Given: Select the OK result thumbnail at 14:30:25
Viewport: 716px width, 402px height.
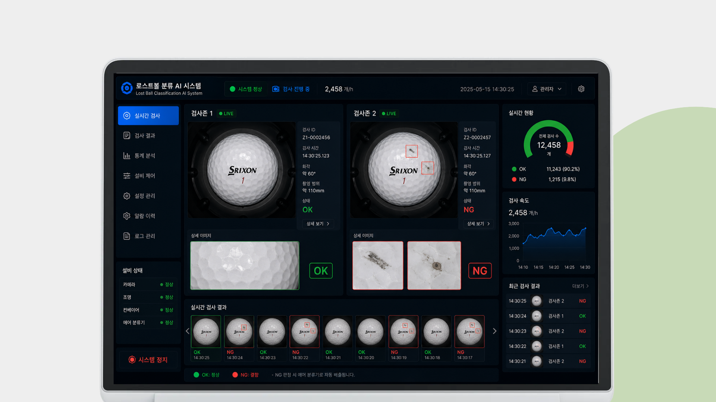Looking at the screenshot, I should 206,338.
